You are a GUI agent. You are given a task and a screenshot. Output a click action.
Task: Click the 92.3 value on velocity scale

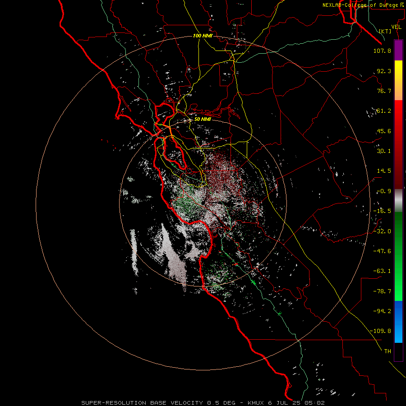click(384, 71)
